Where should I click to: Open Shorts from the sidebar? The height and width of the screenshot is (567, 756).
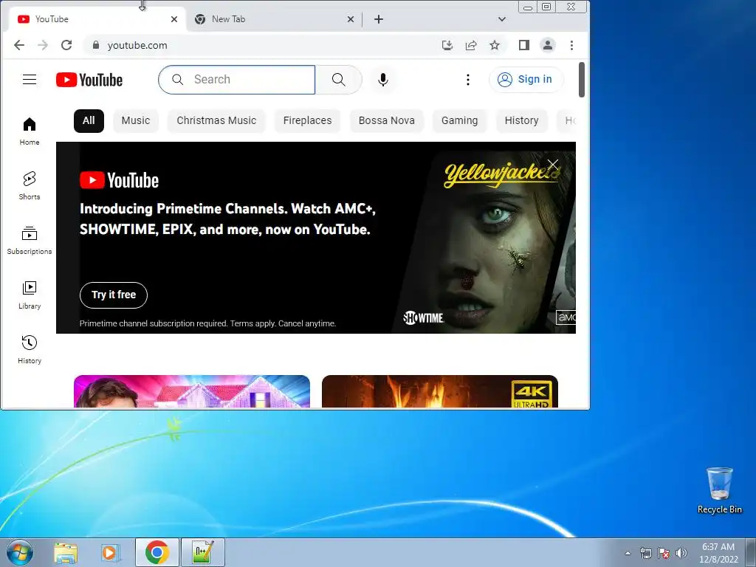(30, 185)
